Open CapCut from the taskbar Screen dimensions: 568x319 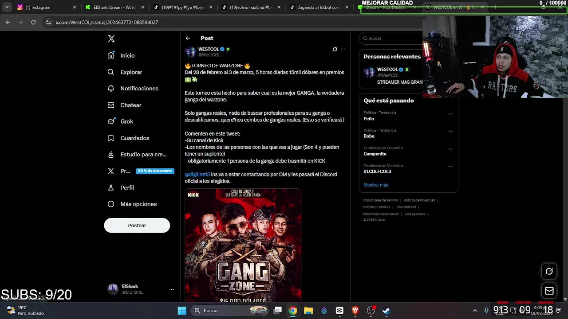click(x=339, y=311)
